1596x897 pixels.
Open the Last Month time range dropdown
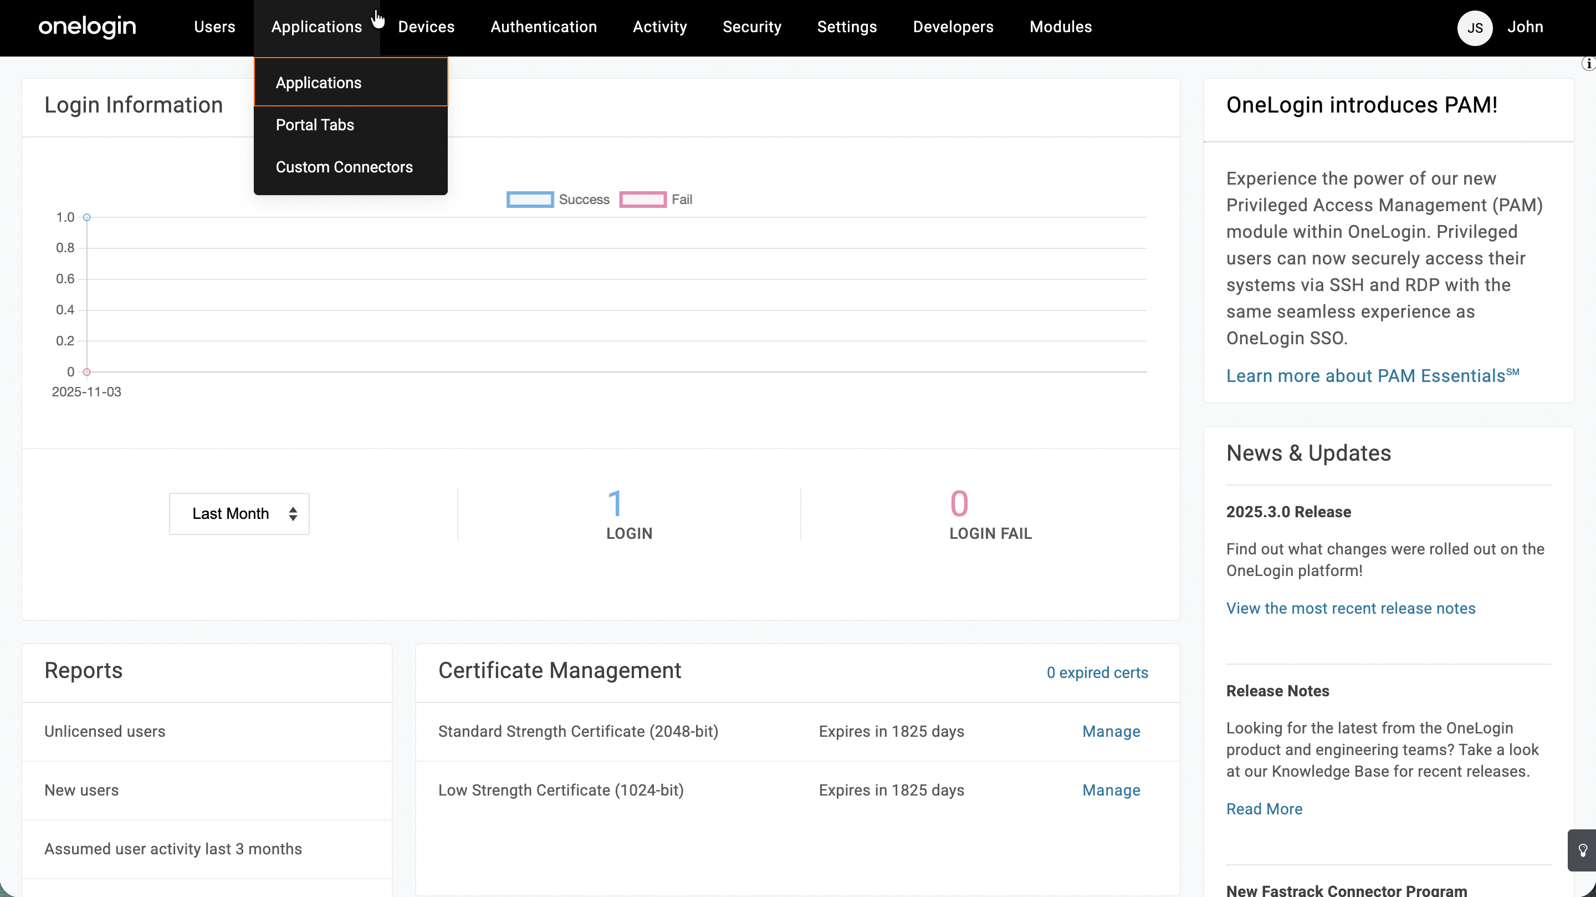click(x=238, y=513)
